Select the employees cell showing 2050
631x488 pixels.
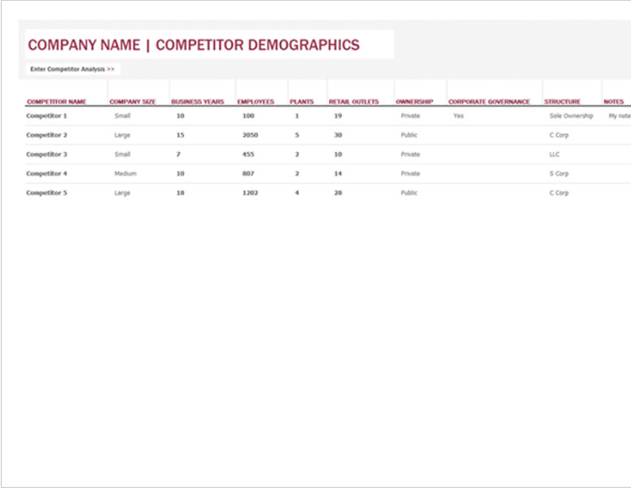(250, 135)
